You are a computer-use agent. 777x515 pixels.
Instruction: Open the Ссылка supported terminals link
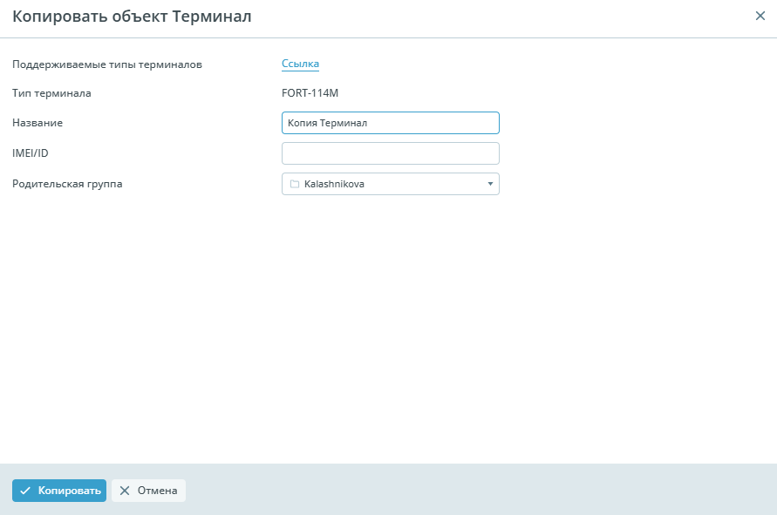300,64
